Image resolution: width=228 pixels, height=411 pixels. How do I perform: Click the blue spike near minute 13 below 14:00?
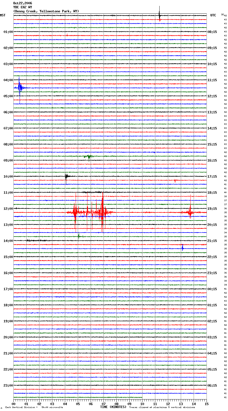[182, 248]
